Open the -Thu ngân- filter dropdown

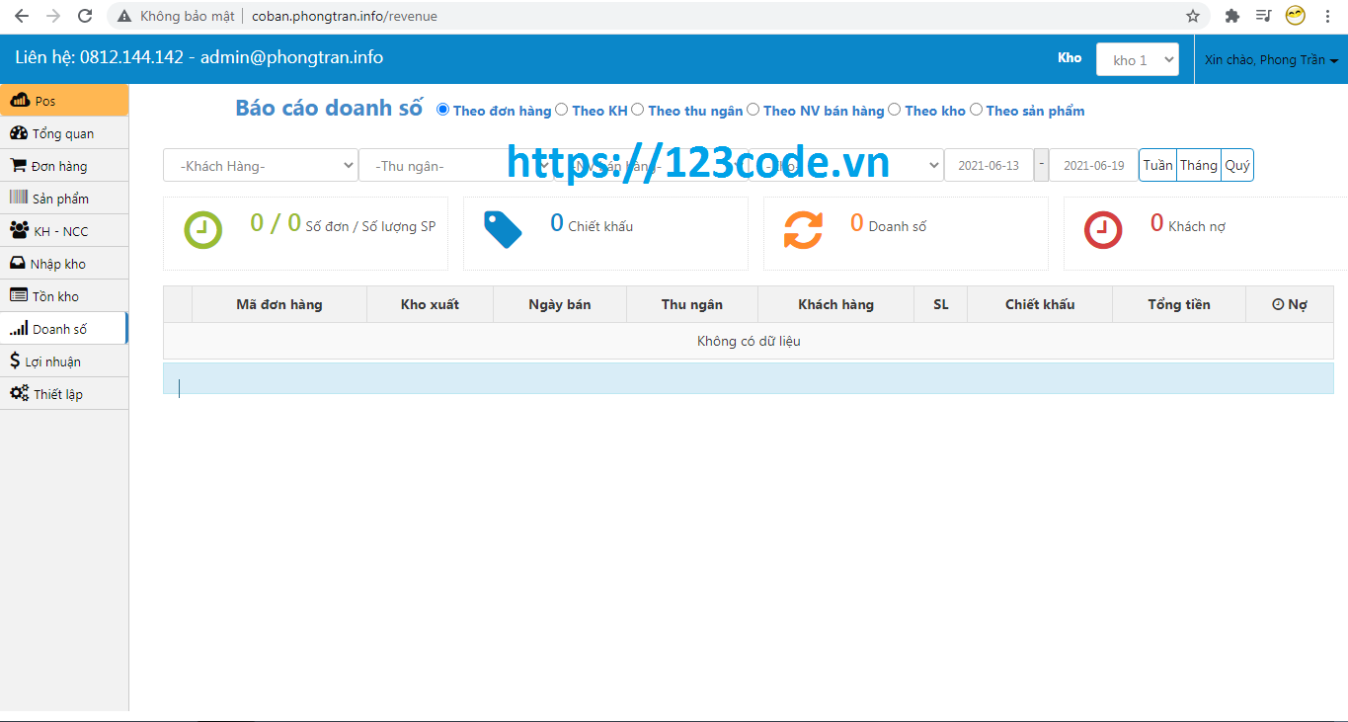454,166
